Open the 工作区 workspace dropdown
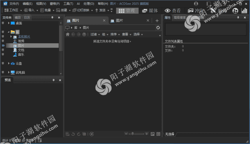This screenshot has width=250, height=144. [21, 11]
